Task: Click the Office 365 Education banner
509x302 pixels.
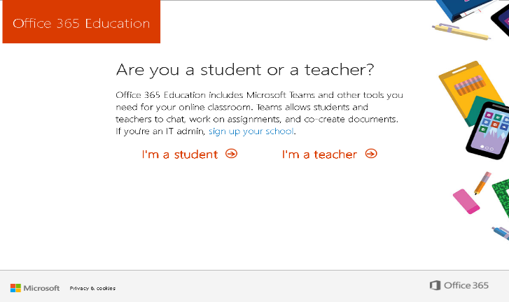Action: 81,22
